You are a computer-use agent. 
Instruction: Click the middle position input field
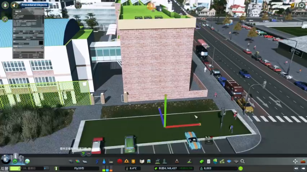[x=29, y=31]
